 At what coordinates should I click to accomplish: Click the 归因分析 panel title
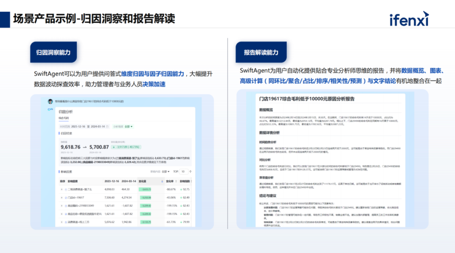click(66, 112)
